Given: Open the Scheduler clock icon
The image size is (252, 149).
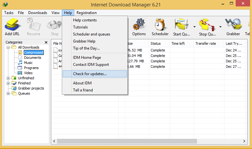Looking at the screenshot, I should pyautogui.click(x=160, y=25).
